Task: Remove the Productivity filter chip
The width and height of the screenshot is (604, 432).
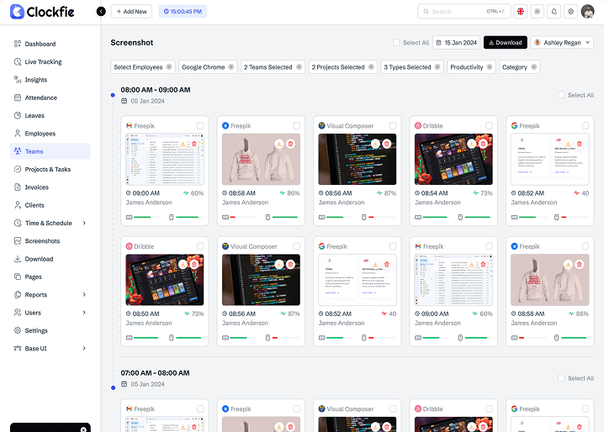Action: click(490, 67)
